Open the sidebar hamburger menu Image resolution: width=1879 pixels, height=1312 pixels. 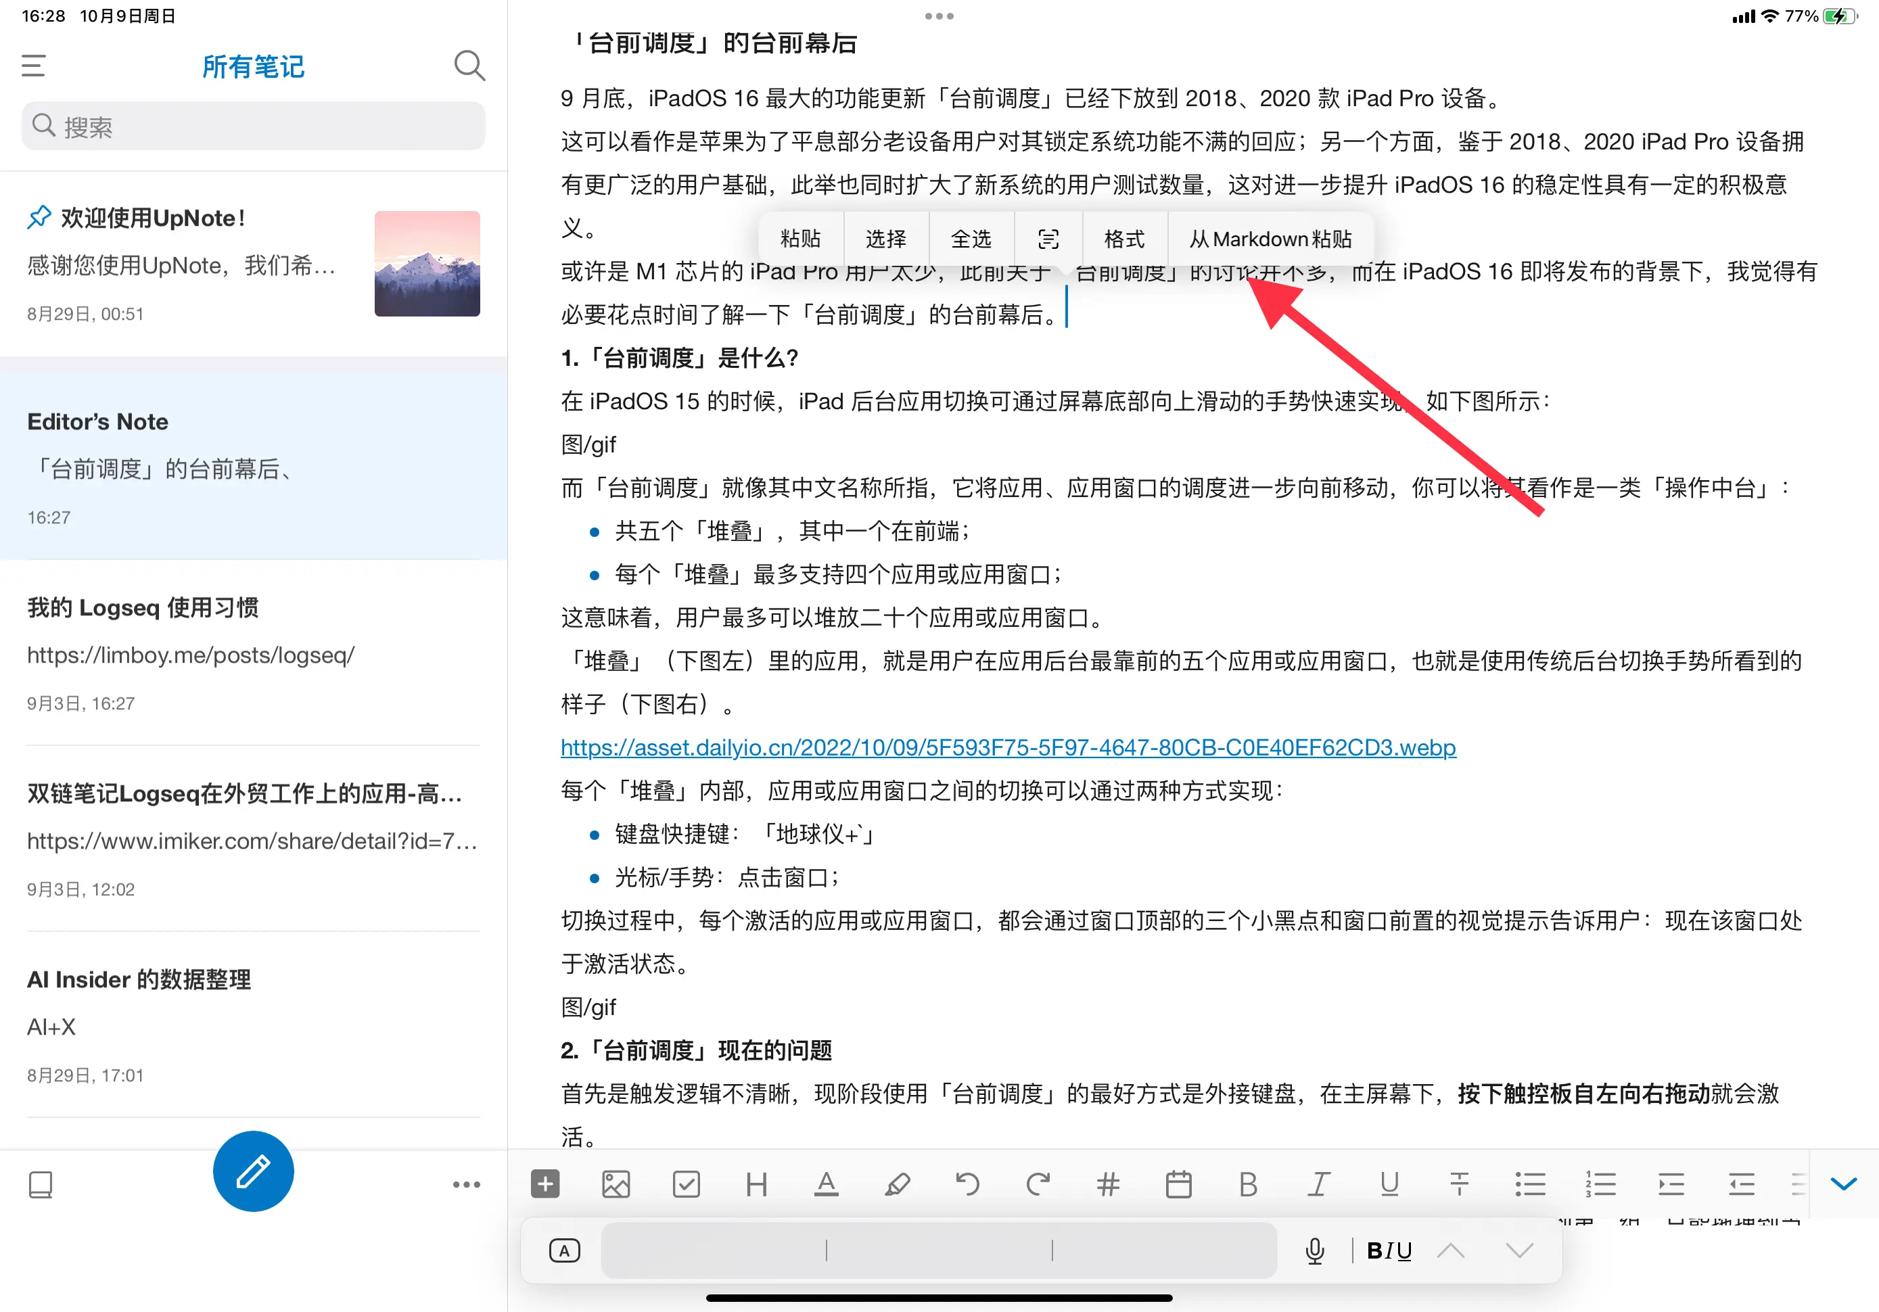(34, 66)
